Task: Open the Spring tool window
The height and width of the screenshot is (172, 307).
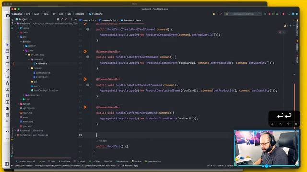Action: (x=136, y=161)
